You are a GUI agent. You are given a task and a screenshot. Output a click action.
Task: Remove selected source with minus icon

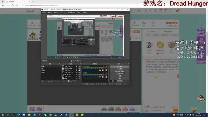[x=66, y=81]
